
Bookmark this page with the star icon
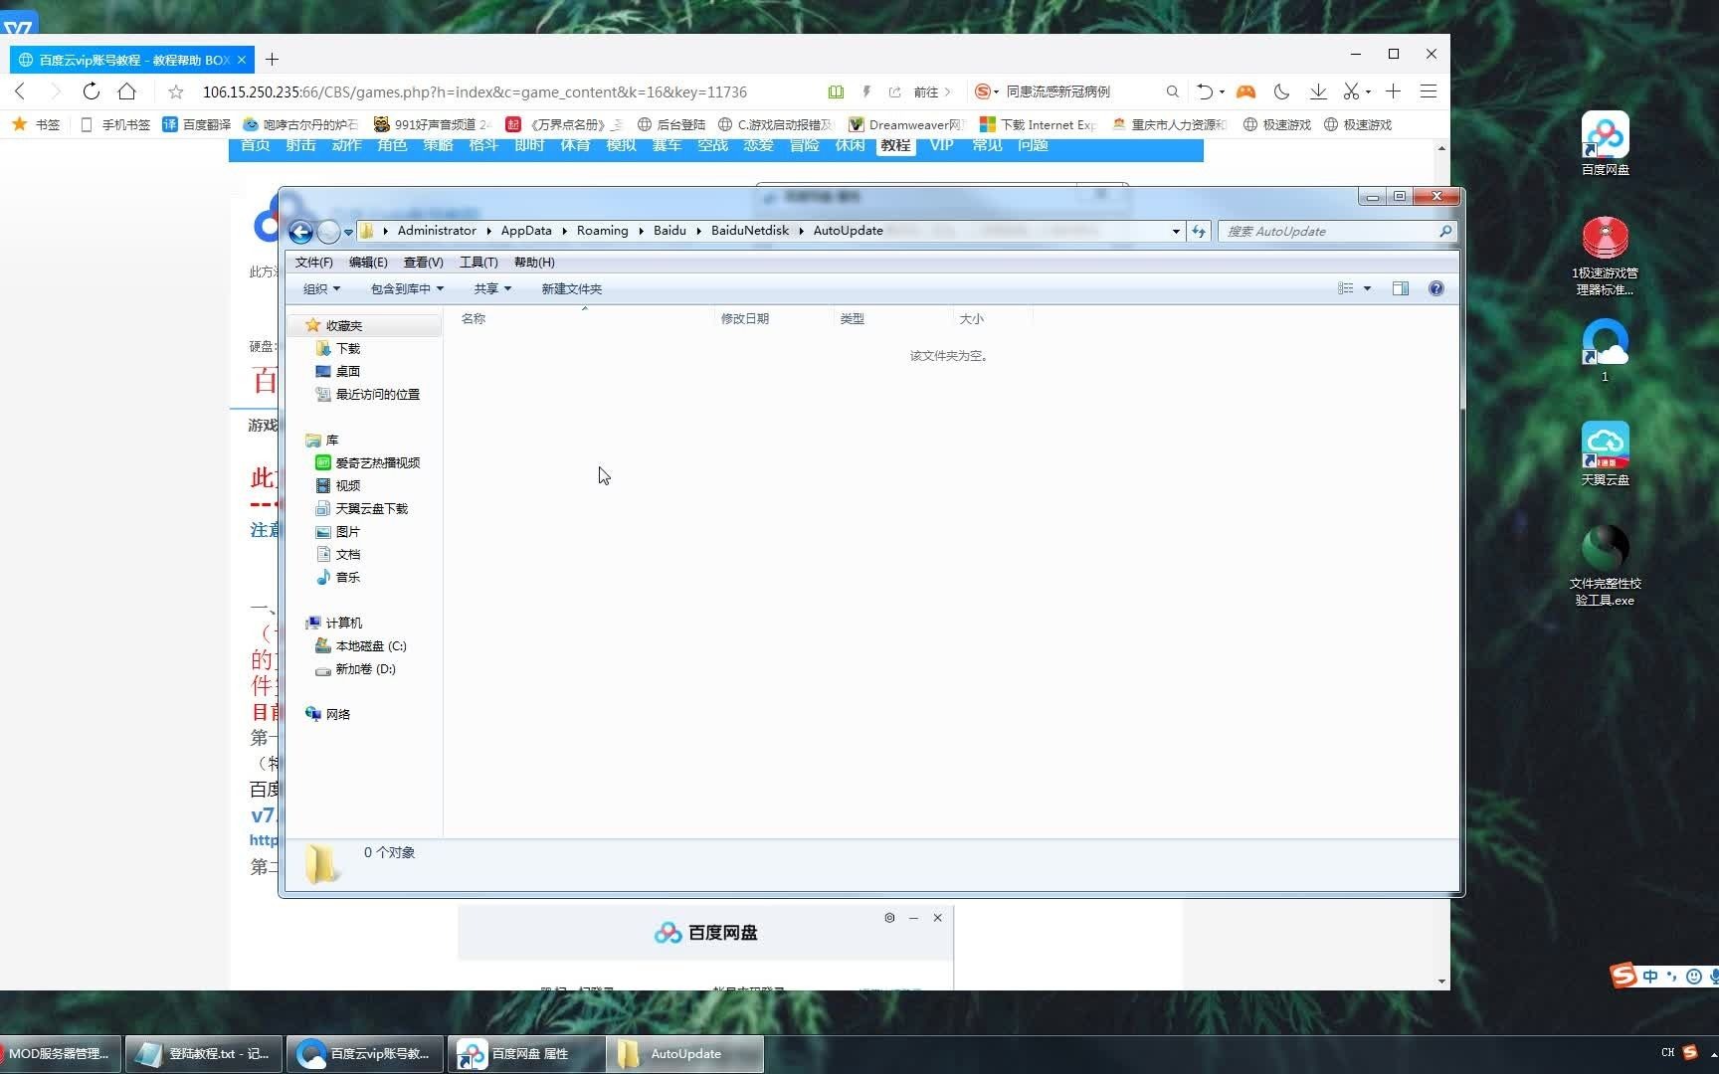pos(176,91)
